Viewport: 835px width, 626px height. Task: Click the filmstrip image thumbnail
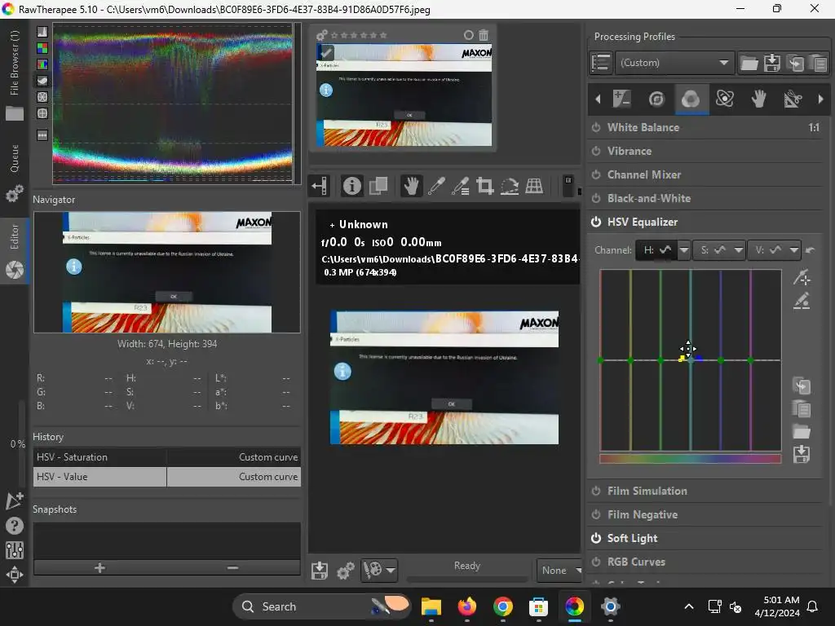[x=404, y=95]
